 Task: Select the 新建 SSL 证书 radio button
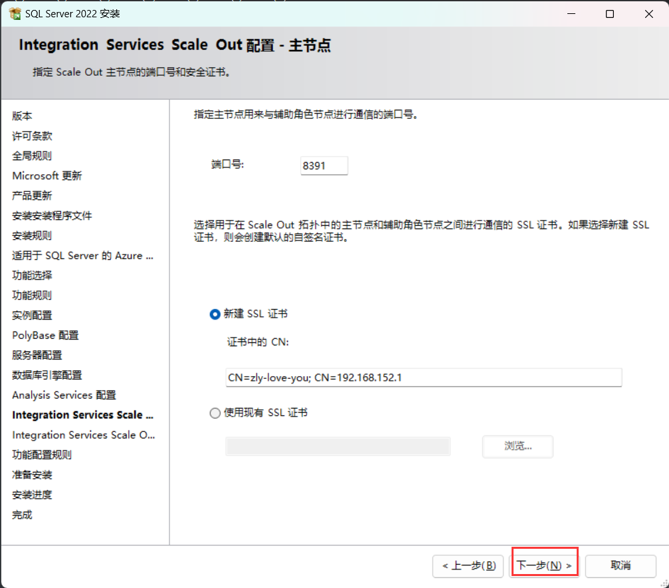pos(215,314)
